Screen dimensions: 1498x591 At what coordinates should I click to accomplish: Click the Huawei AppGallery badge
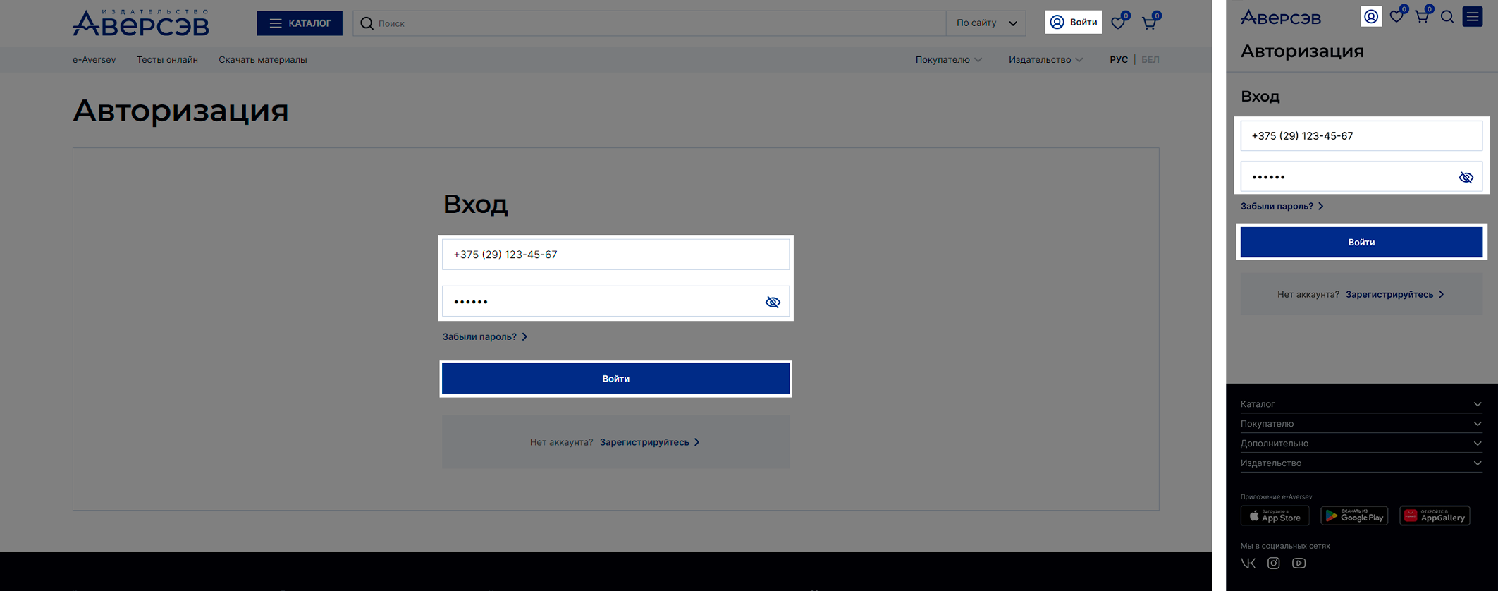click(1435, 516)
